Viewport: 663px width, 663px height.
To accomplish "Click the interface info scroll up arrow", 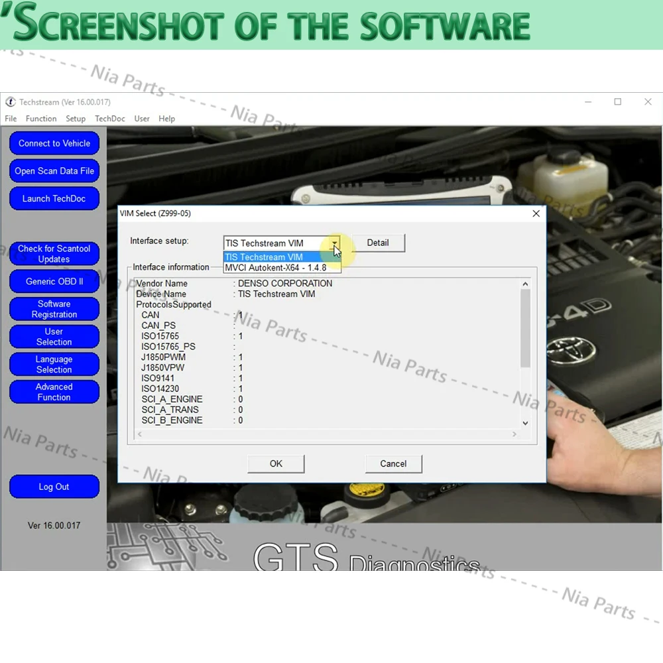I will pos(525,284).
